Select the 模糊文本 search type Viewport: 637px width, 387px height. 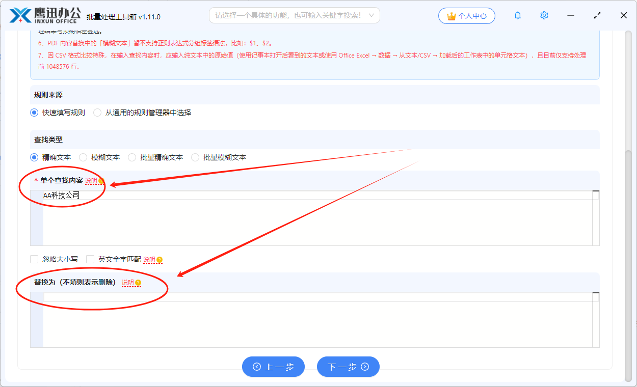click(x=83, y=157)
